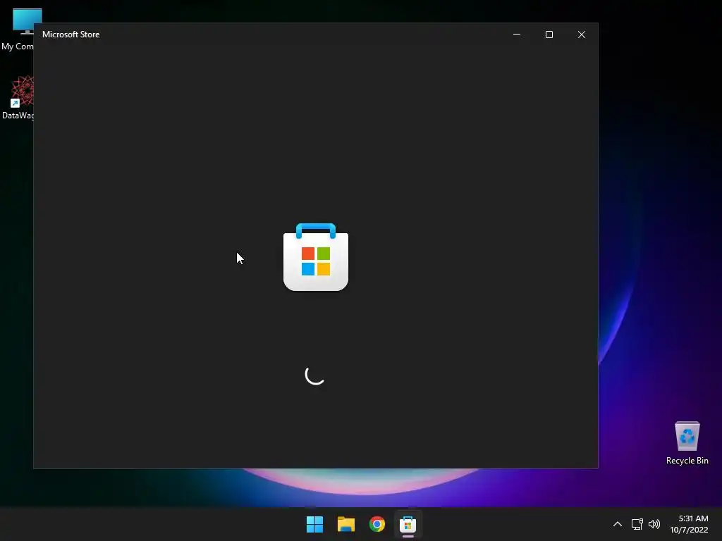Click the Microsoft Store splash logo
This screenshot has width=722, height=541.
coord(316,256)
